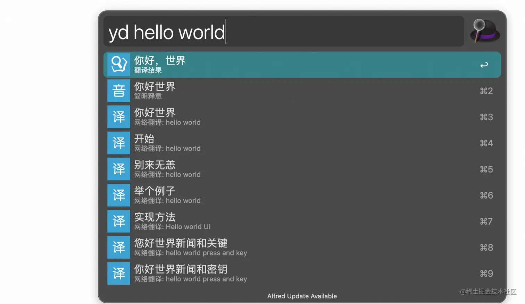The image size is (525, 304).
Task: Select the 实现方法 result
Action: pyautogui.click(x=302, y=221)
